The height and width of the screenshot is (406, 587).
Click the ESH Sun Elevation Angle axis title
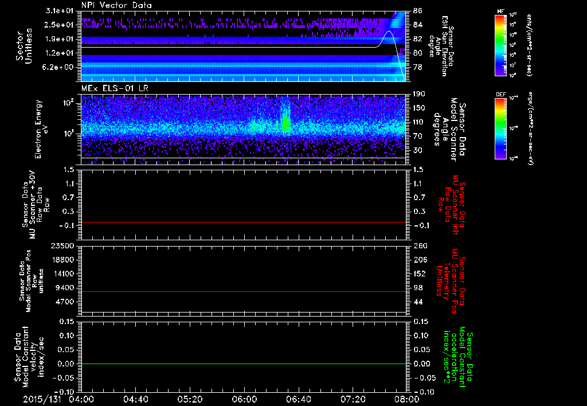pos(441,46)
